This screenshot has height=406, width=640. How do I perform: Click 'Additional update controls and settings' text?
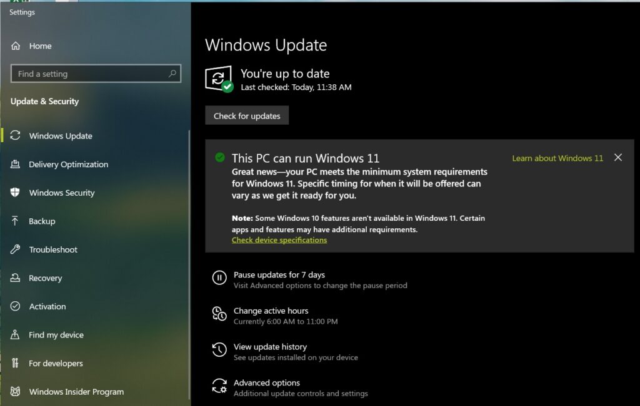301,394
